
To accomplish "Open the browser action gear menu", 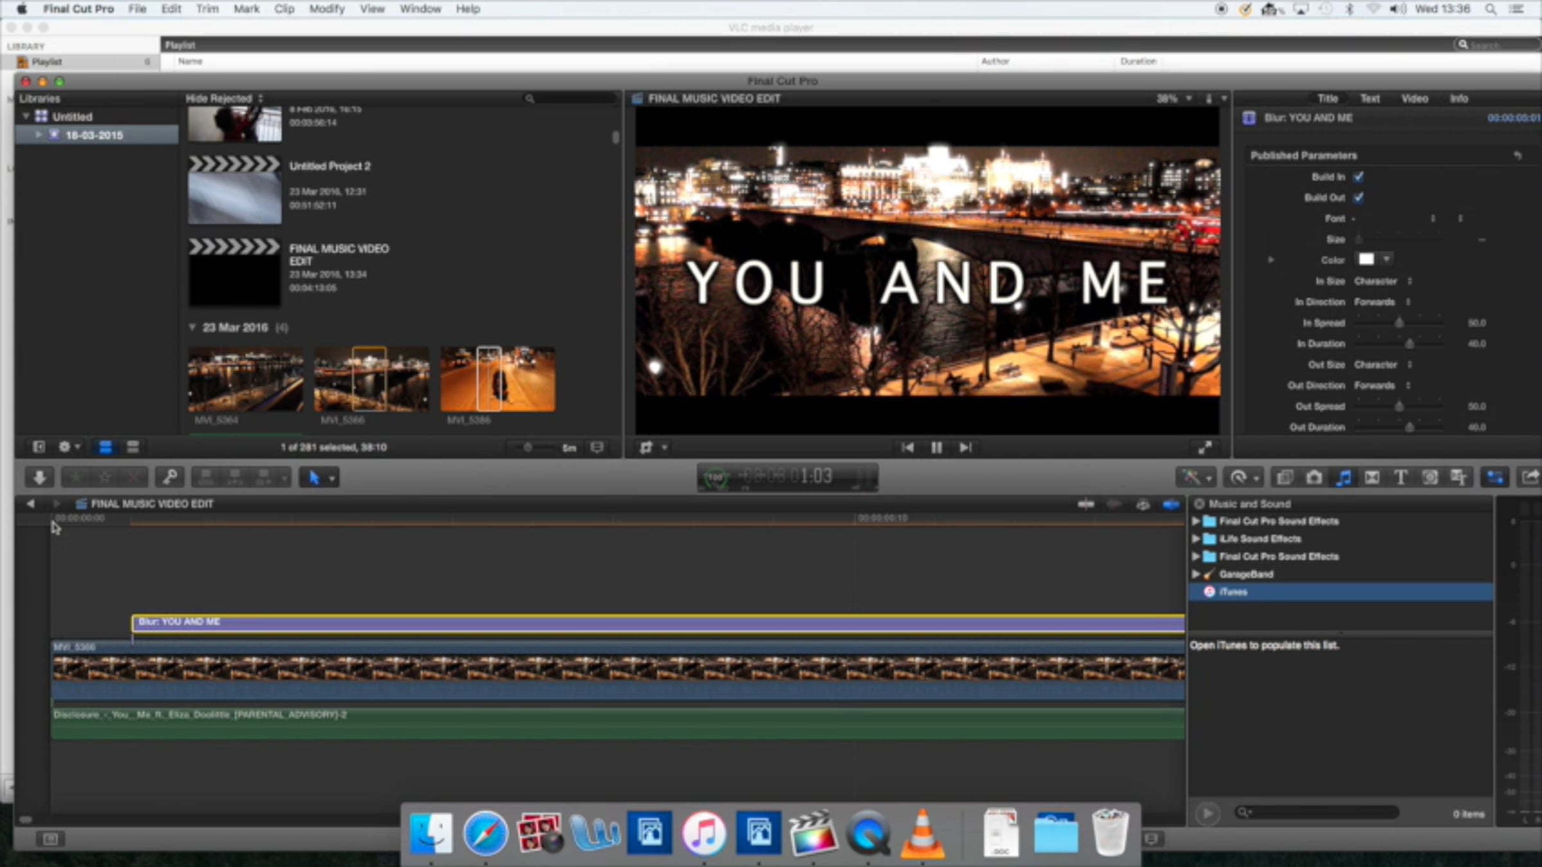I will tap(68, 447).
